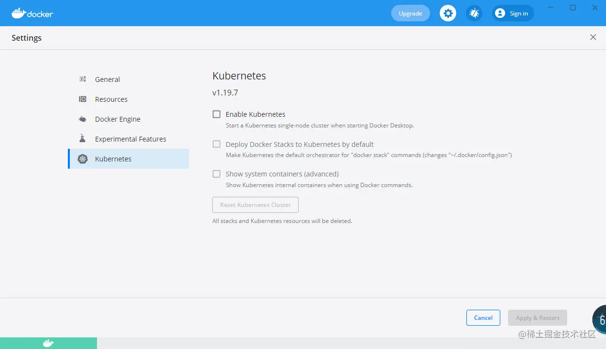Minimize the Docker Desktop window
The width and height of the screenshot is (606, 349).
tap(550, 7)
